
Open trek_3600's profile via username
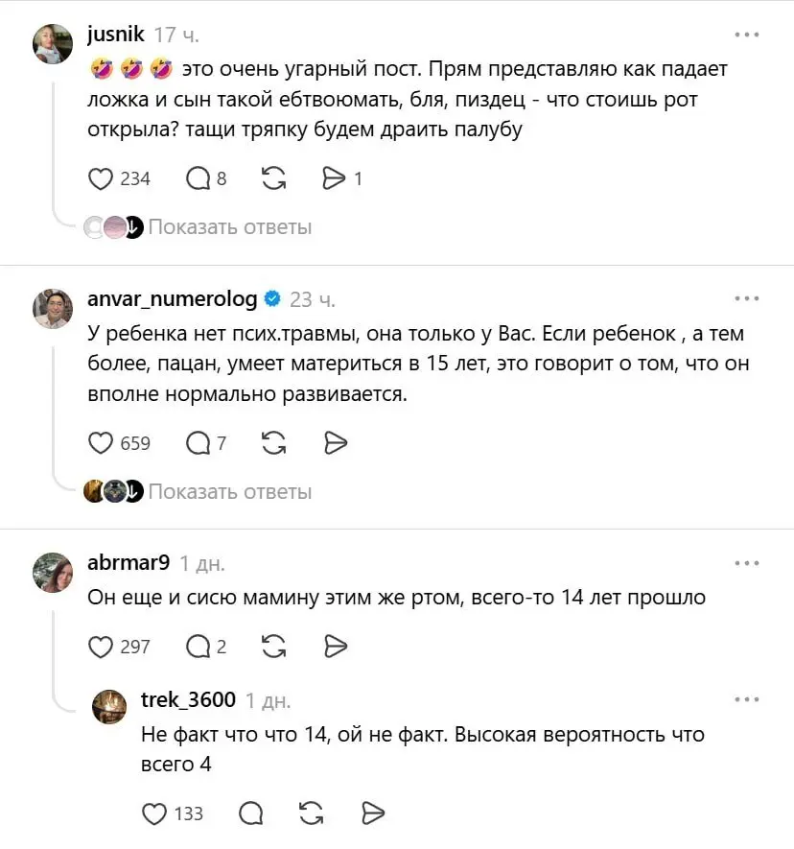(x=188, y=699)
